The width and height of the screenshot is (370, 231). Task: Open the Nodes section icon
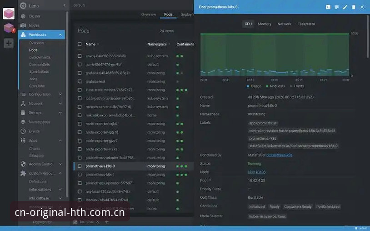[x=23, y=25]
